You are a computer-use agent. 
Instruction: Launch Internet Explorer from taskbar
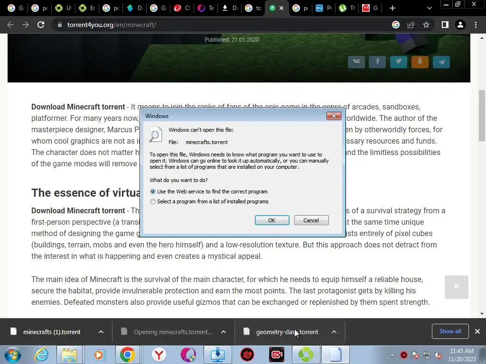click(x=42, y=355)
